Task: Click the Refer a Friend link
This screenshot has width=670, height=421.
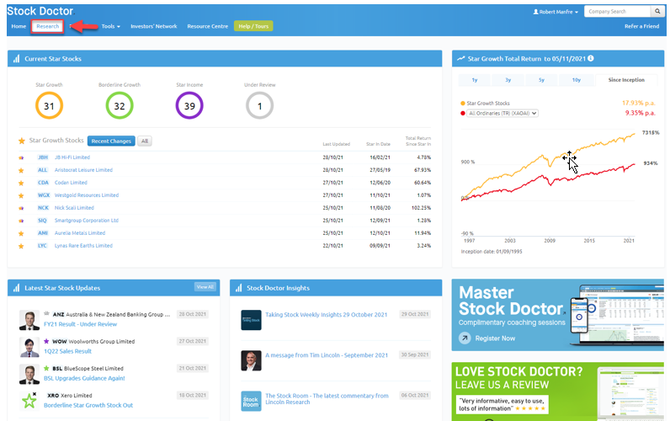Action: (x=641, y=26)
